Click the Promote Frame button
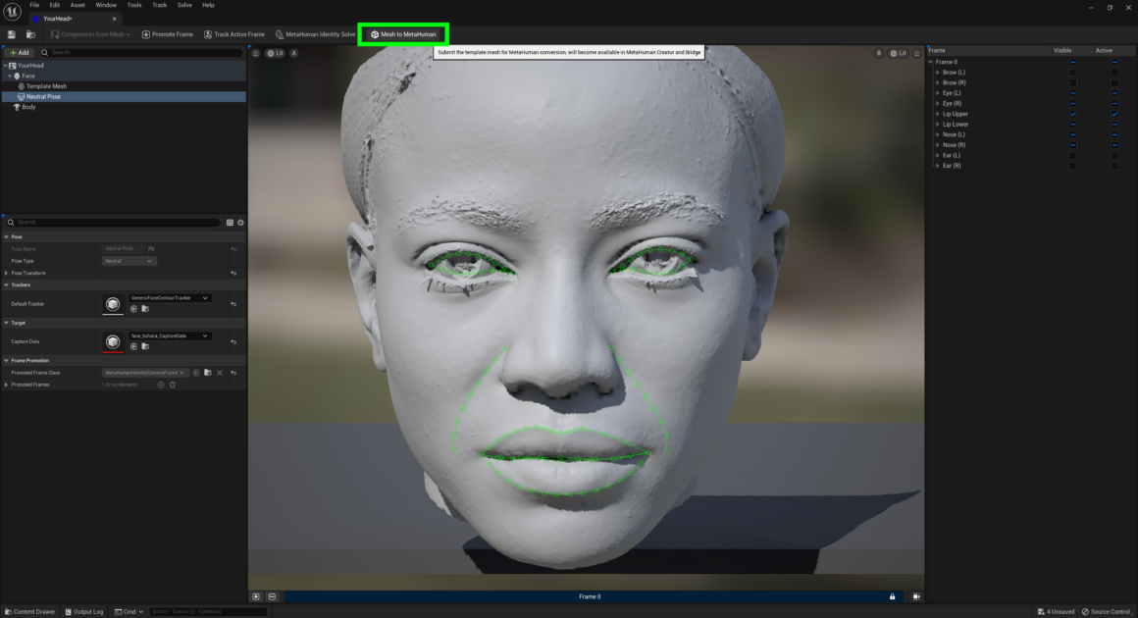Image resolution: width=1138 pixels, height=618 pixels. (168, 34)
